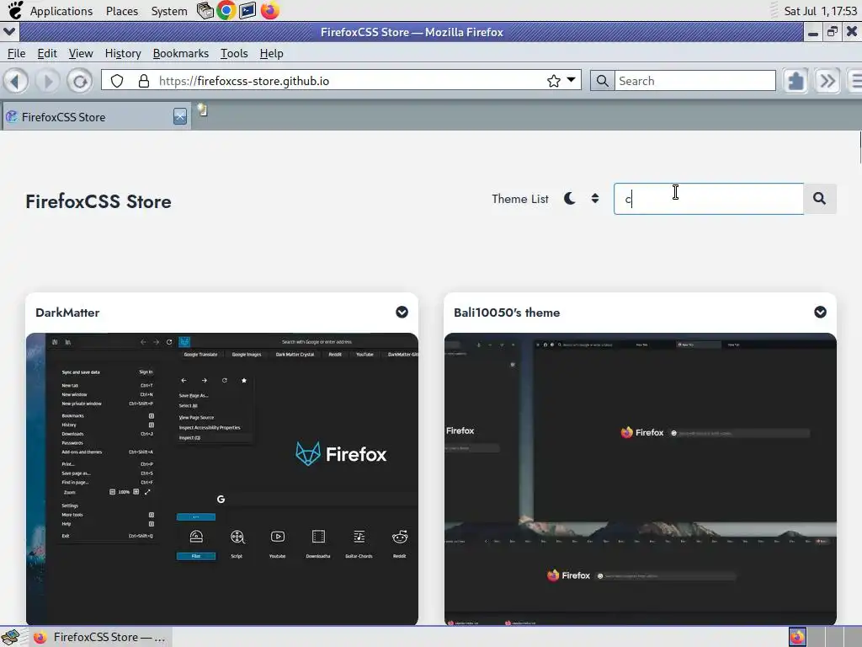Close the FirefoxCSS Store tab
Viewport: 862px width, 647px height.
coord(180,116)
